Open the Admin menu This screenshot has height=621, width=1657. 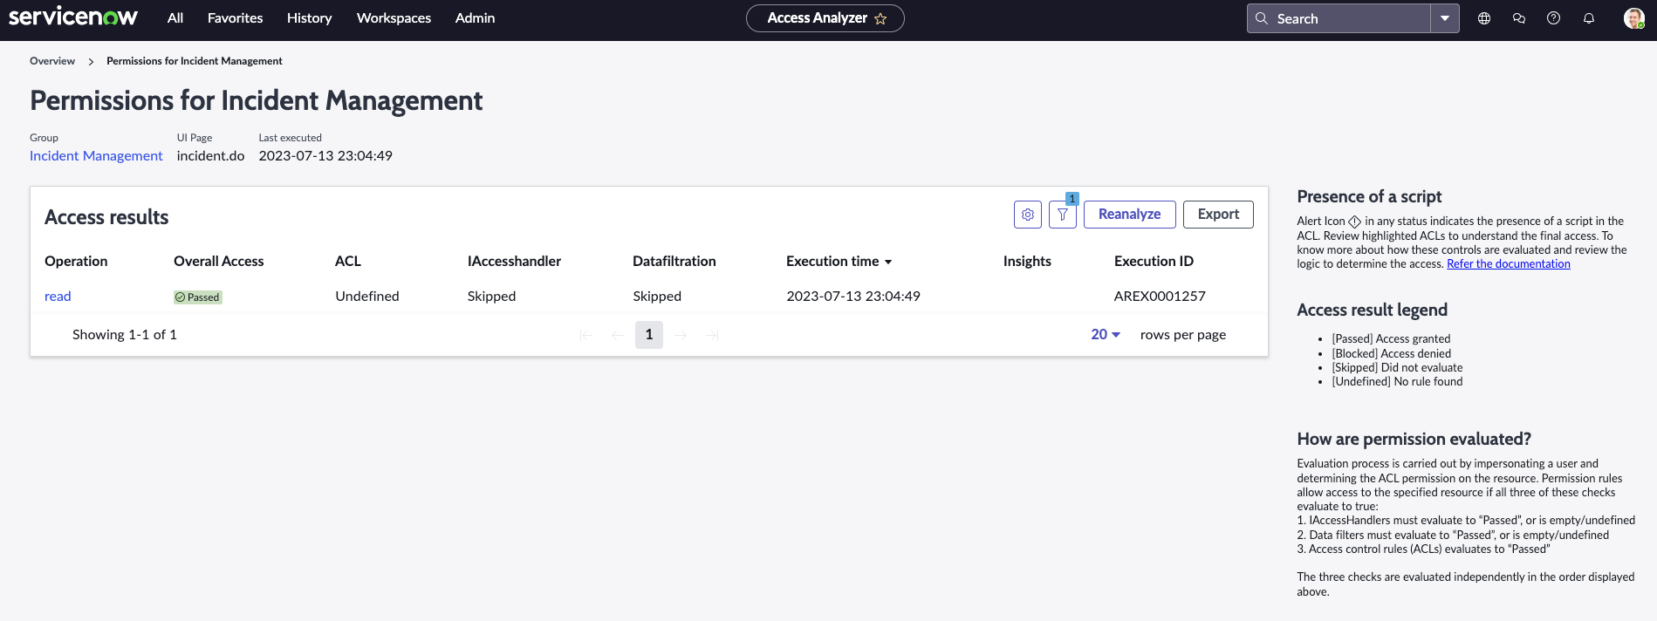pyautogui.click(x=475, y=18)
